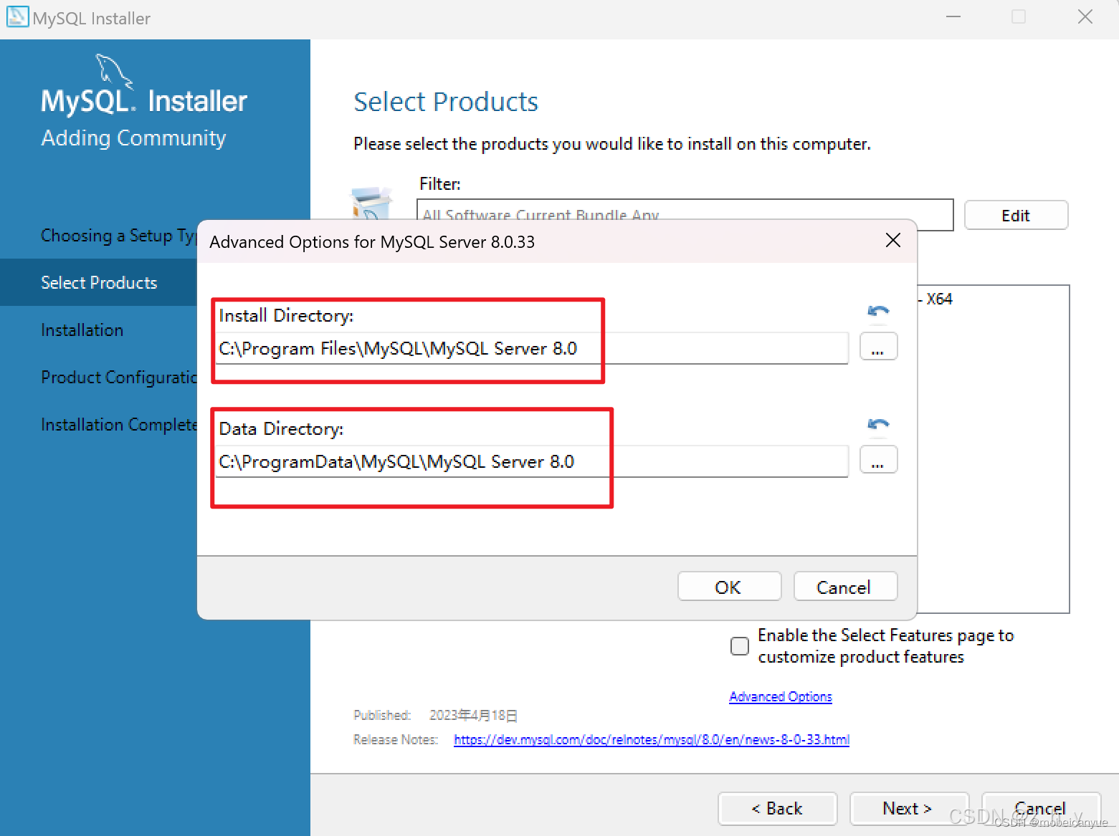This screenshot has height=836, width=1119.
Task: Open the Advanced Options link
Action: (x=780, y=696)
